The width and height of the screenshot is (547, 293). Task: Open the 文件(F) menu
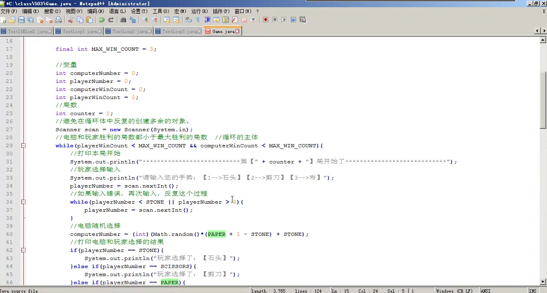click(9, 11)
